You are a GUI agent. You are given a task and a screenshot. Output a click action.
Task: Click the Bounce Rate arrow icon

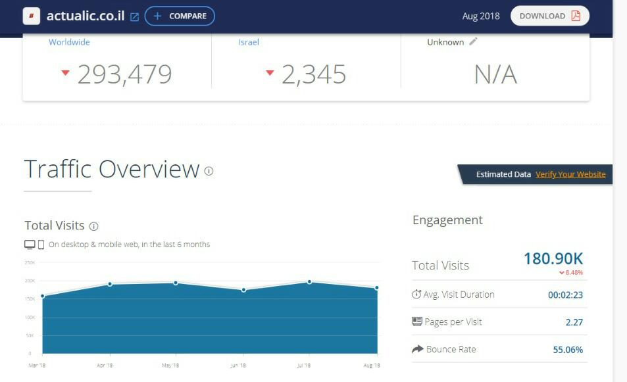(417, 349)
